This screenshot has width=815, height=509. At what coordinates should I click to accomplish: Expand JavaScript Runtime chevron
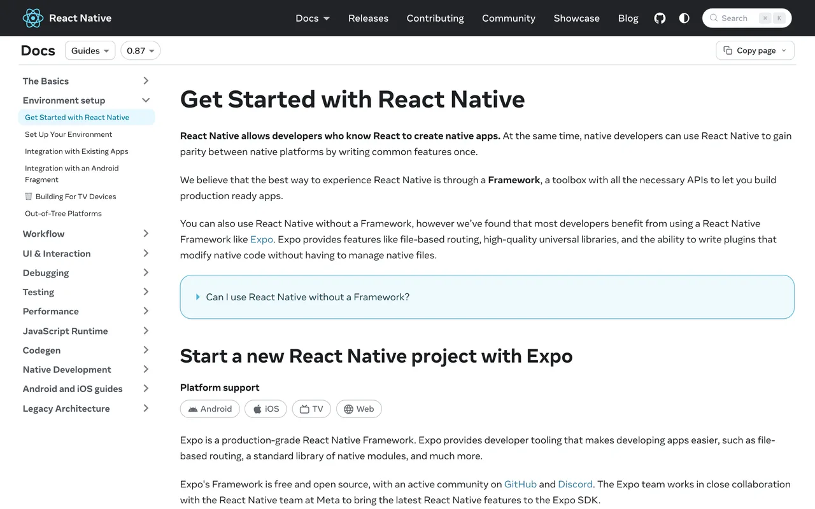coord(146,331)
